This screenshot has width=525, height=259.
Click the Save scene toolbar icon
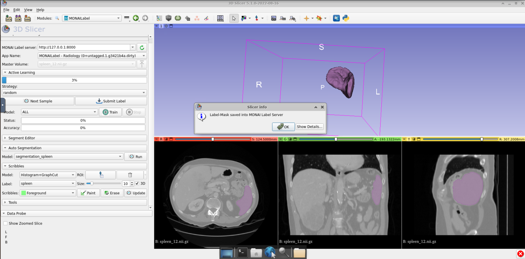click(27, 18)
